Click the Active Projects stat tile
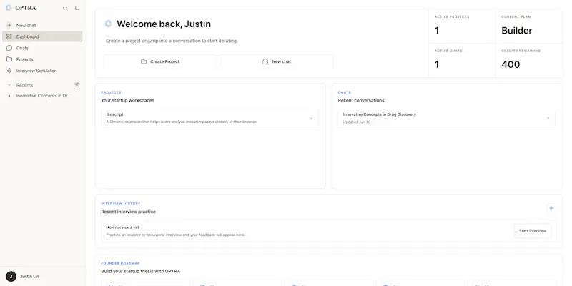This screenshot has width=572, height=286. 462,26
